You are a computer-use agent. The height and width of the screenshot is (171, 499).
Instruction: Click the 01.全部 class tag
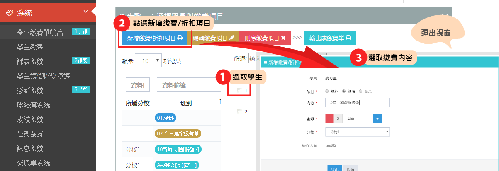[x=166, y=118]
